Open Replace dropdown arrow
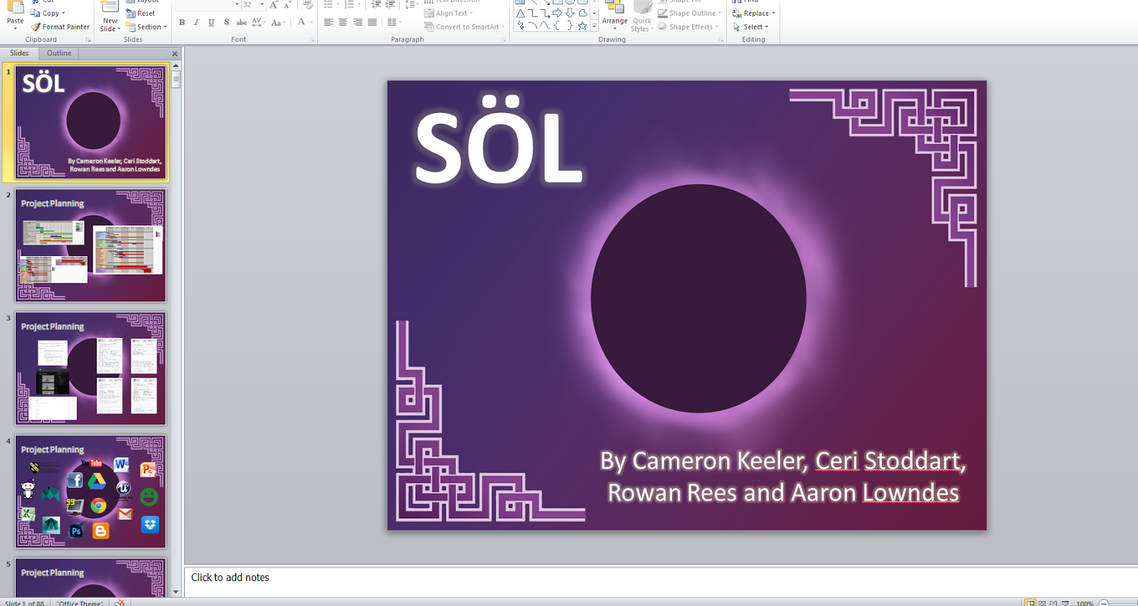The image size is (1138, 606). tap(773, 14)
